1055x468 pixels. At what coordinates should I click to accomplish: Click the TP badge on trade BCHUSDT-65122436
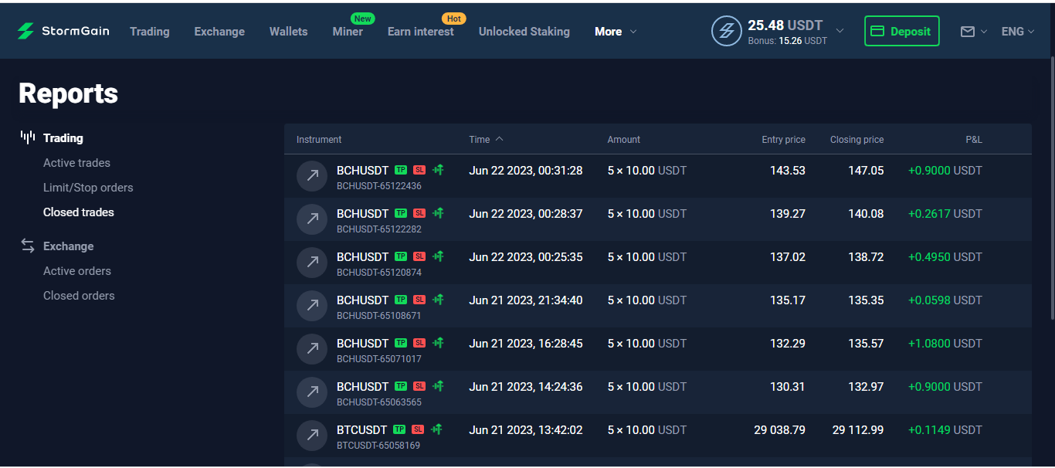coord(401,170)
